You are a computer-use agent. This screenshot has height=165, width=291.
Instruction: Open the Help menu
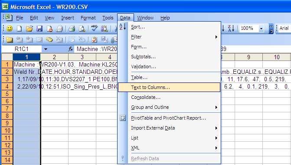pos(165,18)
